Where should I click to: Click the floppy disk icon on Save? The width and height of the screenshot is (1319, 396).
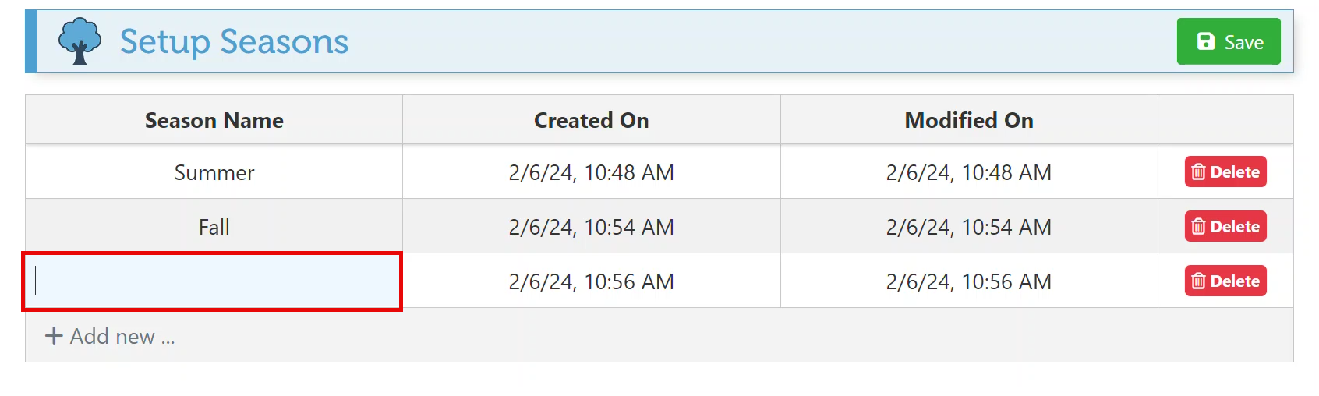coord(1205,41)
